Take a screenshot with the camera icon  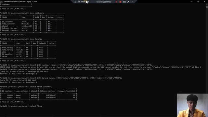124,2
